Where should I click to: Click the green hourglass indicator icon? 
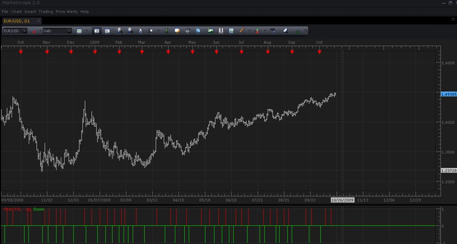pos(166,30)
